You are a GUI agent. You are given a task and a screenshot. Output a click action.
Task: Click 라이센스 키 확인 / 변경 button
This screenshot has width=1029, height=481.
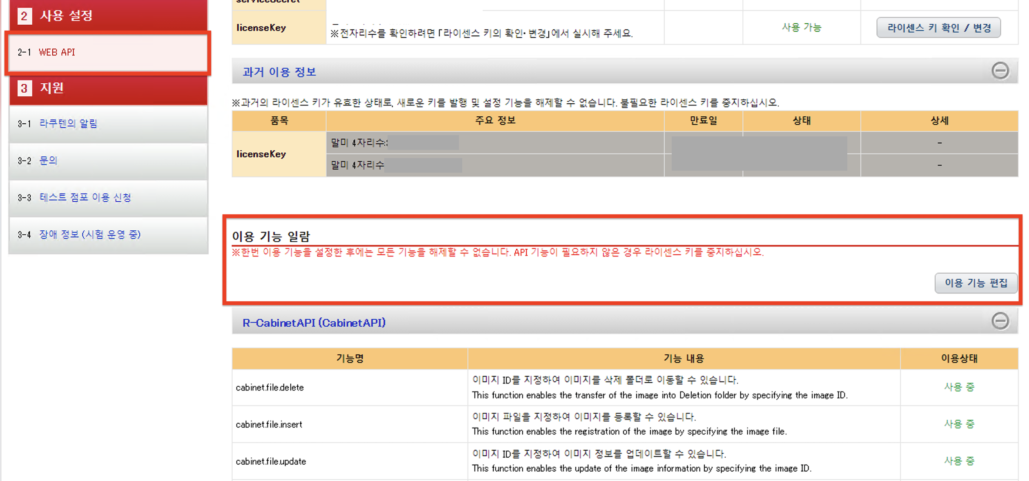(938, 28)
